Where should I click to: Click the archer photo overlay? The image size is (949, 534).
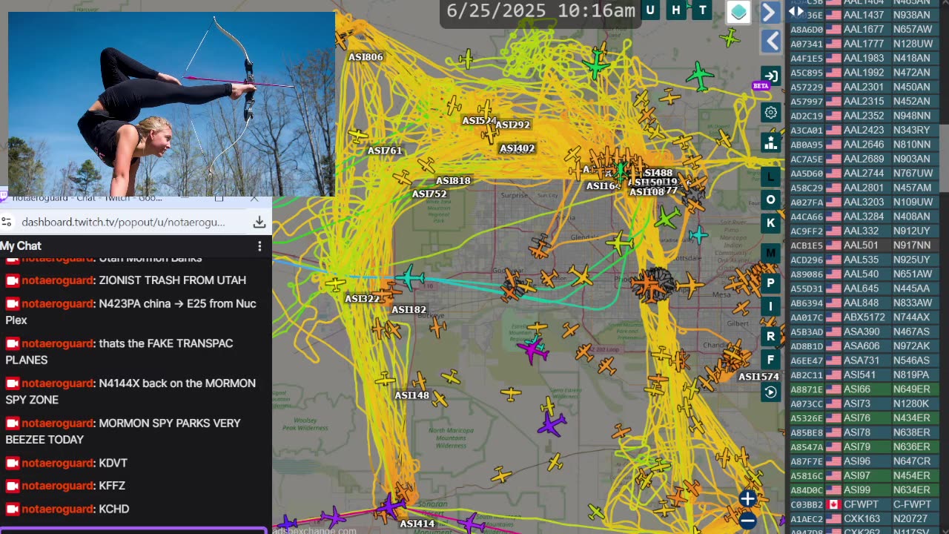coord(171,104)
